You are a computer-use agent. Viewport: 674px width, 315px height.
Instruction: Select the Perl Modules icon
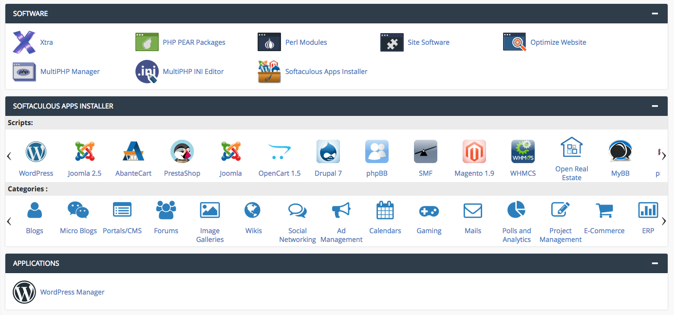269,42
